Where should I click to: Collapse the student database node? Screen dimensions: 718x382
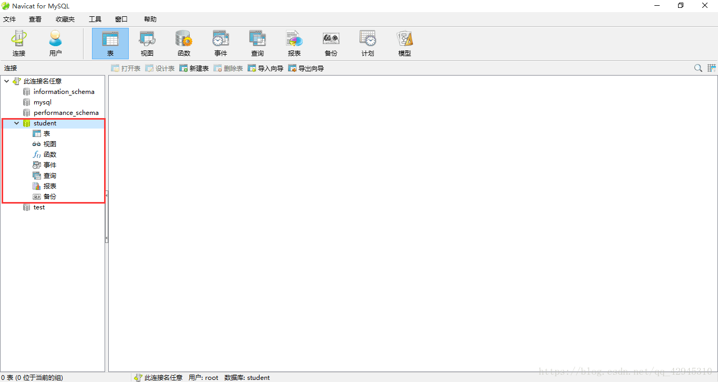17,123
